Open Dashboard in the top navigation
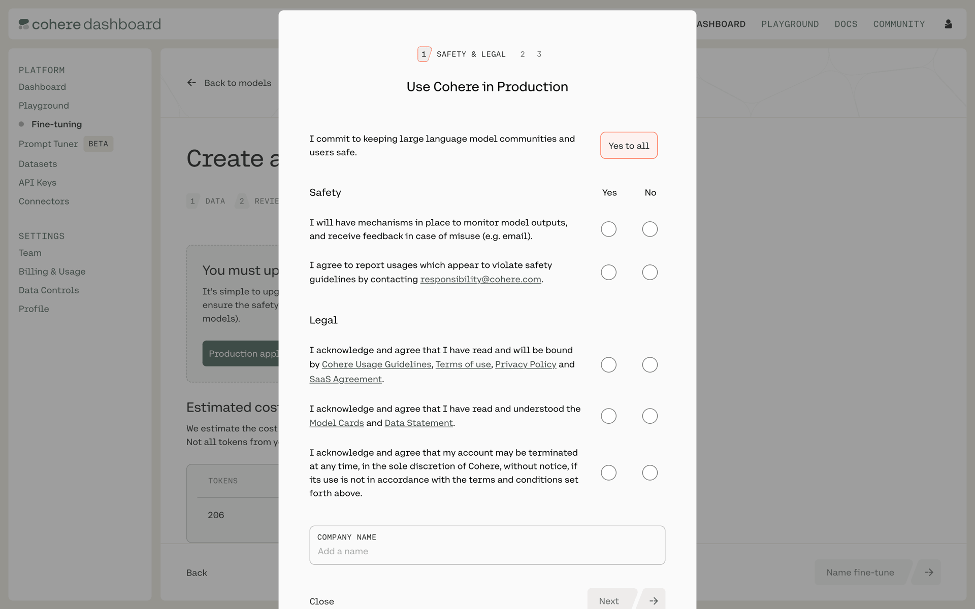This screenshot has height=609, width=975. (x=721, y=24)
